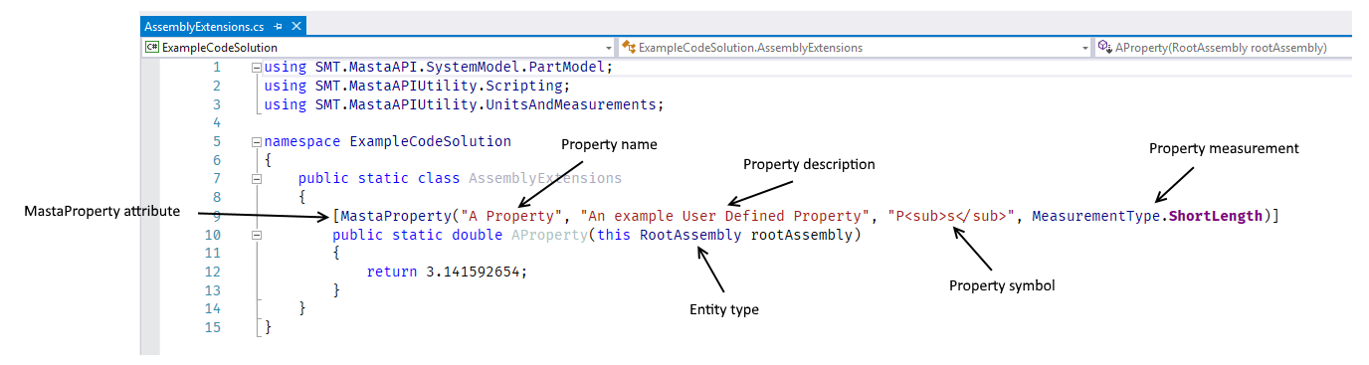Click "SMT.MastaAPIUtility.UnitsAndMeasurements" using directive
This screenshot has height=365, width=1369.
486,104
